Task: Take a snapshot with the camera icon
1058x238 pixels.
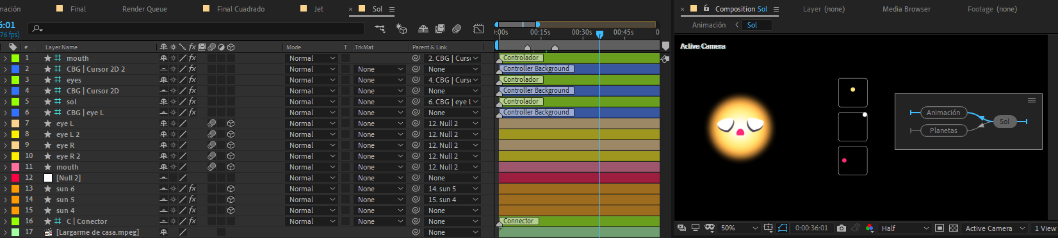Action: tap(842, 228)
